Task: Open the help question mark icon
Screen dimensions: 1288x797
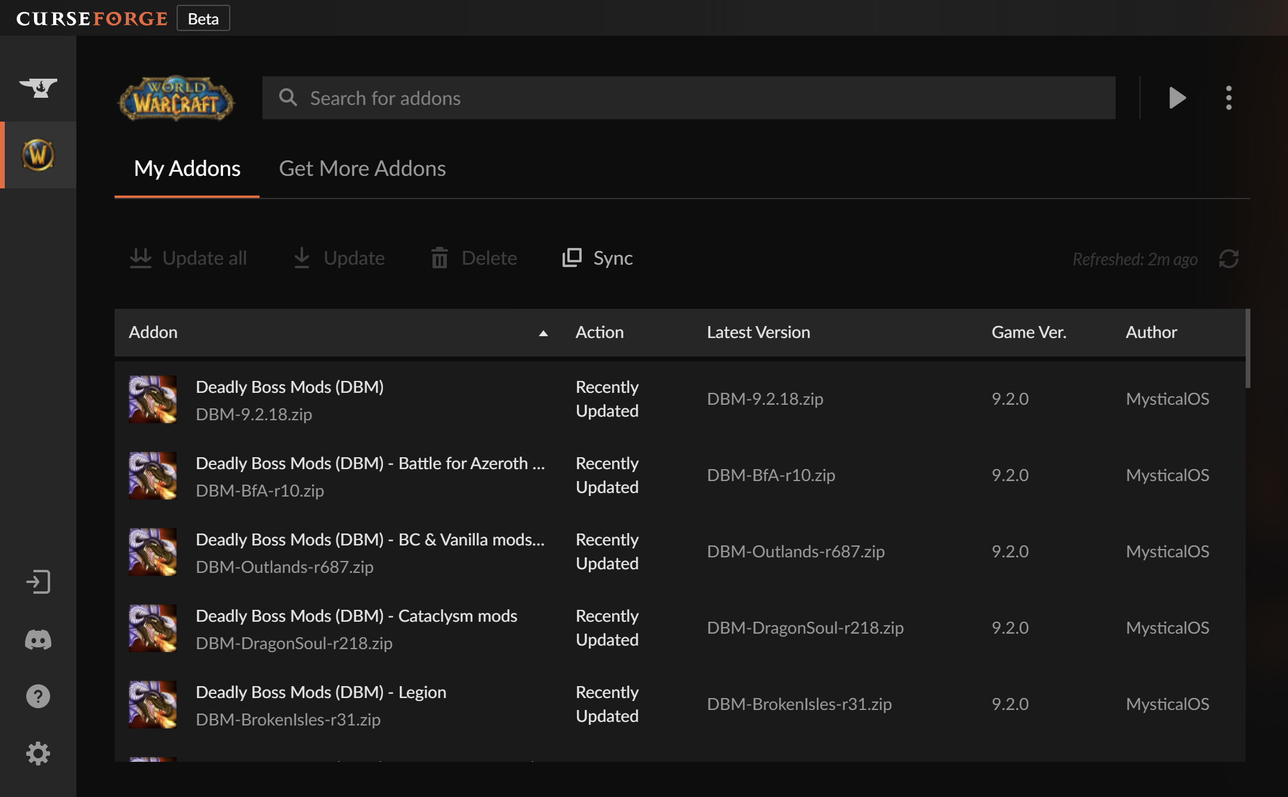Action: click(38, 696)
